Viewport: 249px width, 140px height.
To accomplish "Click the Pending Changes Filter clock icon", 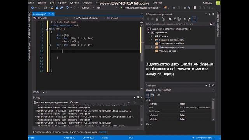I will tap(163, 19).
